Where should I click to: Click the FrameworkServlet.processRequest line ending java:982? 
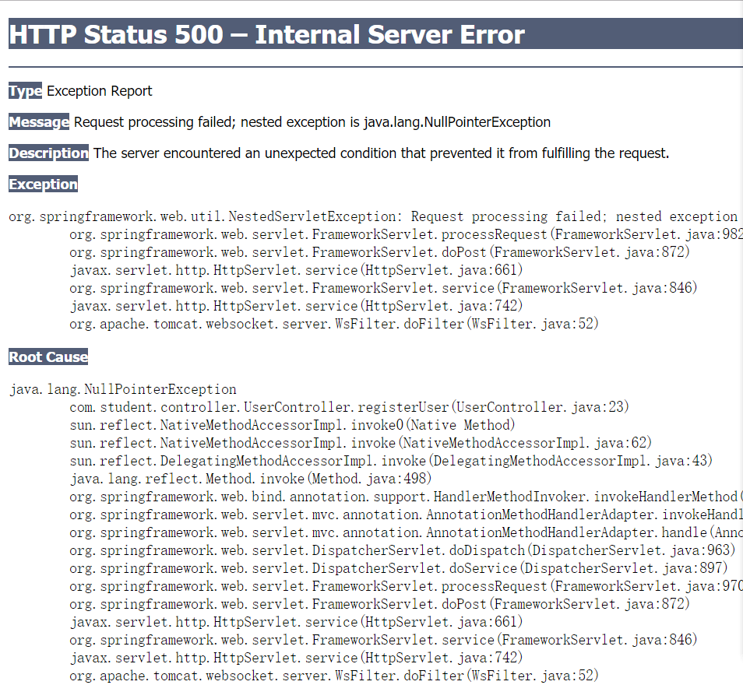(x=406, y=234)
